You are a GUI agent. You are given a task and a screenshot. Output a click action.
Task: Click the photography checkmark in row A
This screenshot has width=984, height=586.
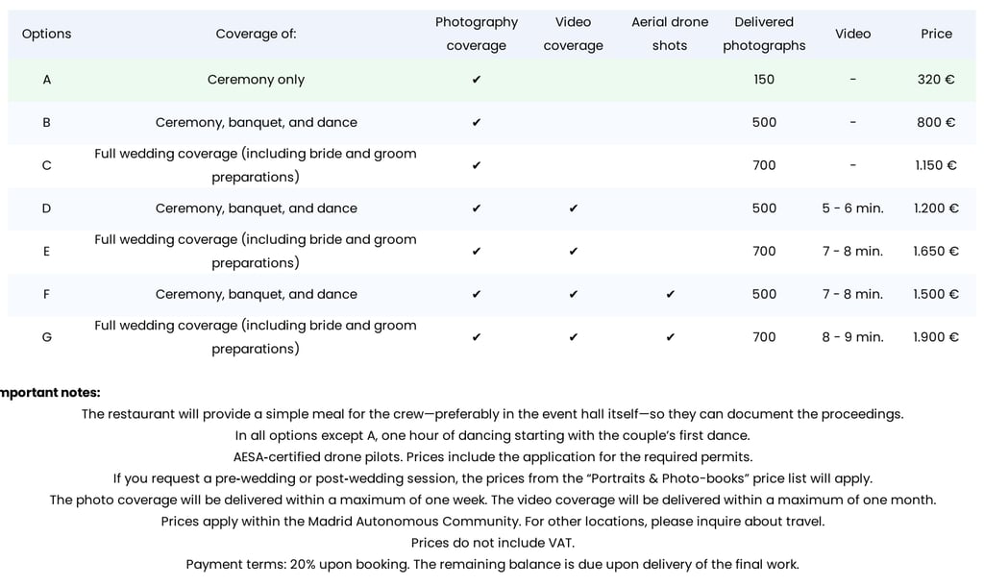(477, 80)
